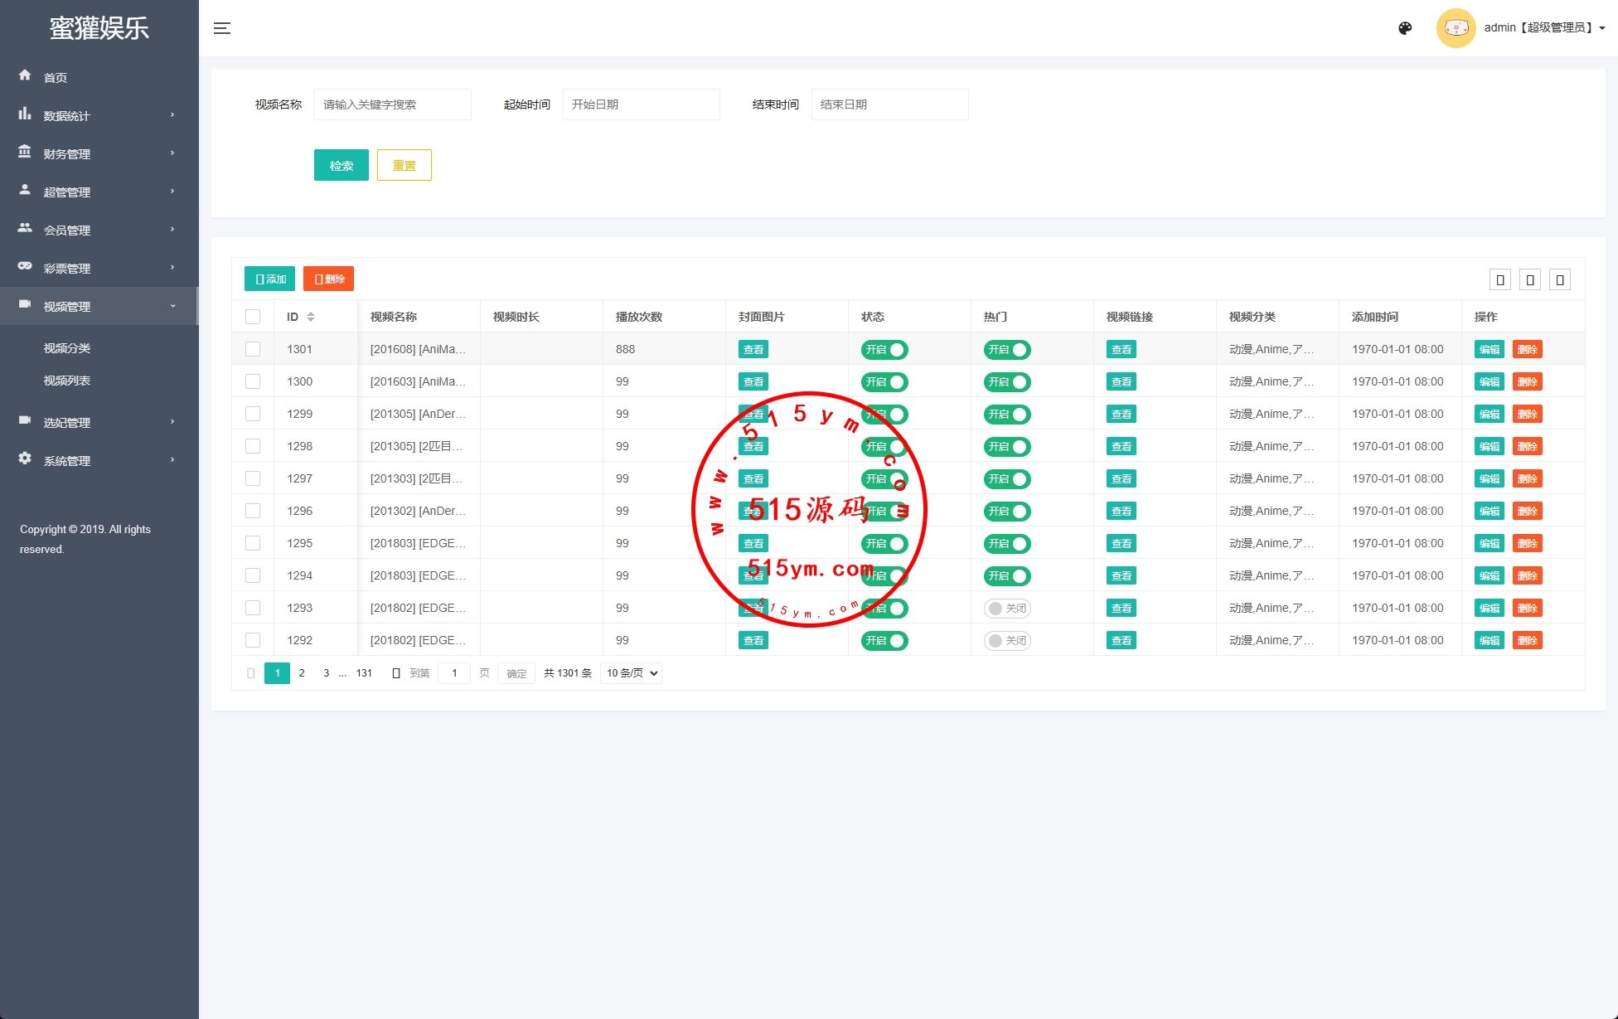Image resolution: width=1618 pixels, height=1019 pixels.
Task: Toggle 状态 switch for video 1301
Action: pyautogui.click(x=884, y=350)
